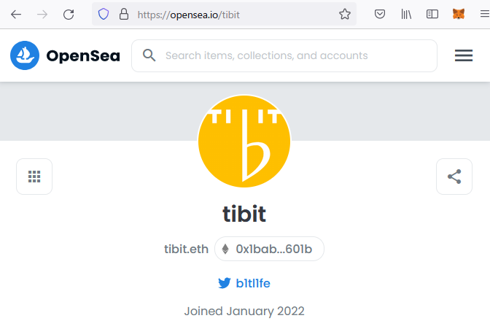Click the tibit profile avatar image
This screenshot has width=490, height=329.
tap(244, 141)
